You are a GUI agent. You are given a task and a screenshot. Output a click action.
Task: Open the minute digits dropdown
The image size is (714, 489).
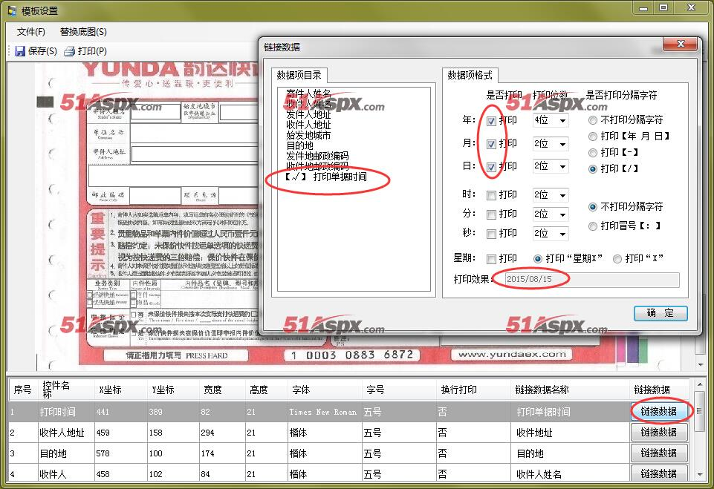563,214
